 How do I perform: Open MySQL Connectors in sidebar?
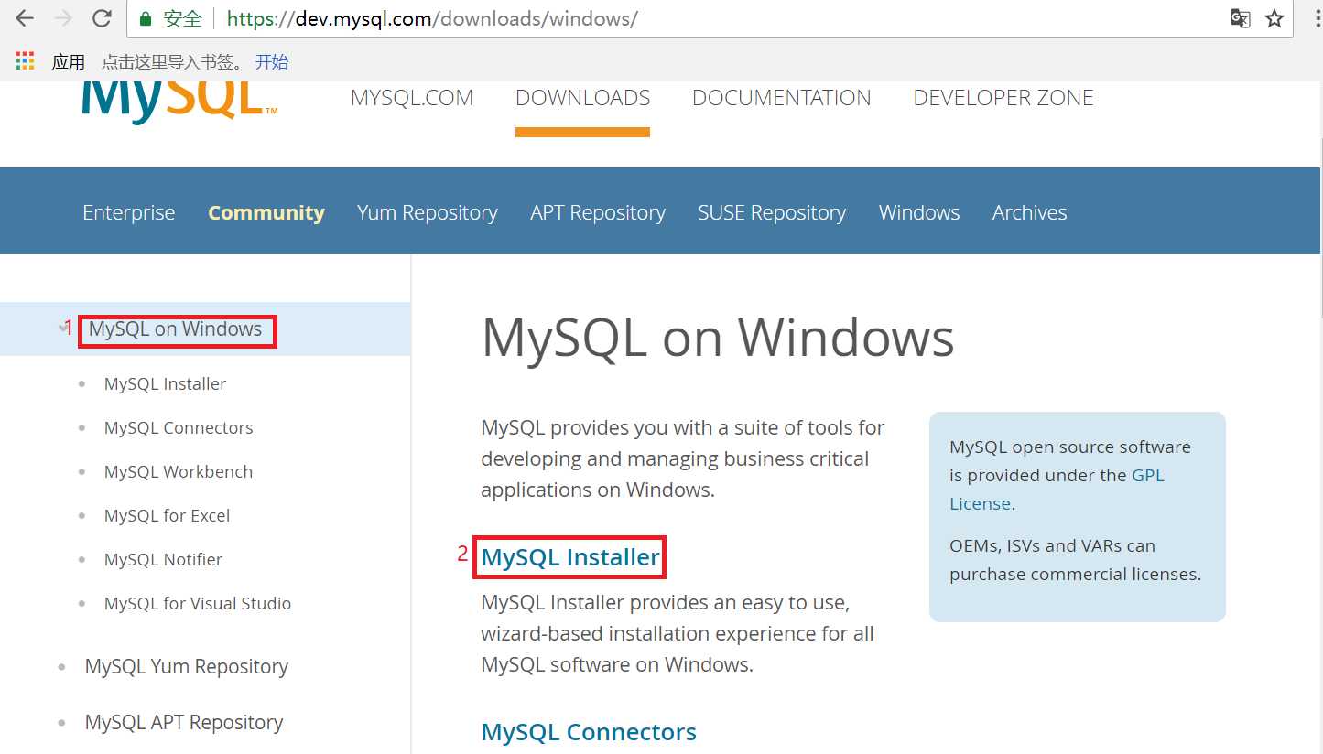[179, 428]
